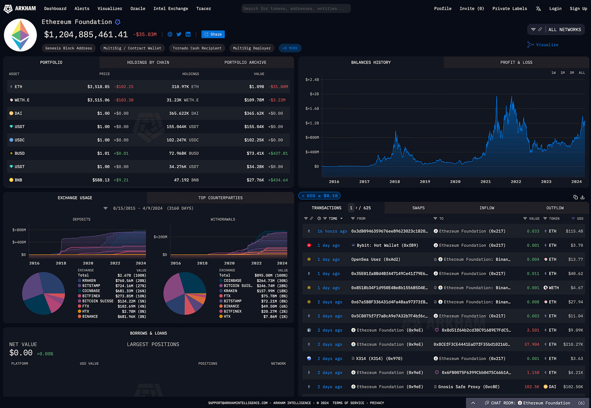Switch to Portfolio Archive tab
Image resolution: width=591 pixels, height=408 pixels.
[245, 62]
